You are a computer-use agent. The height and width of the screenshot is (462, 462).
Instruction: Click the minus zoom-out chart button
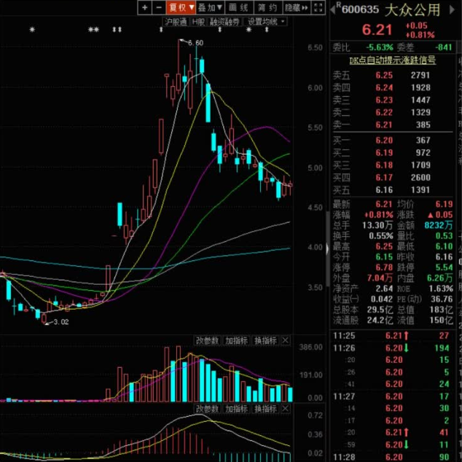coord(157,7)
